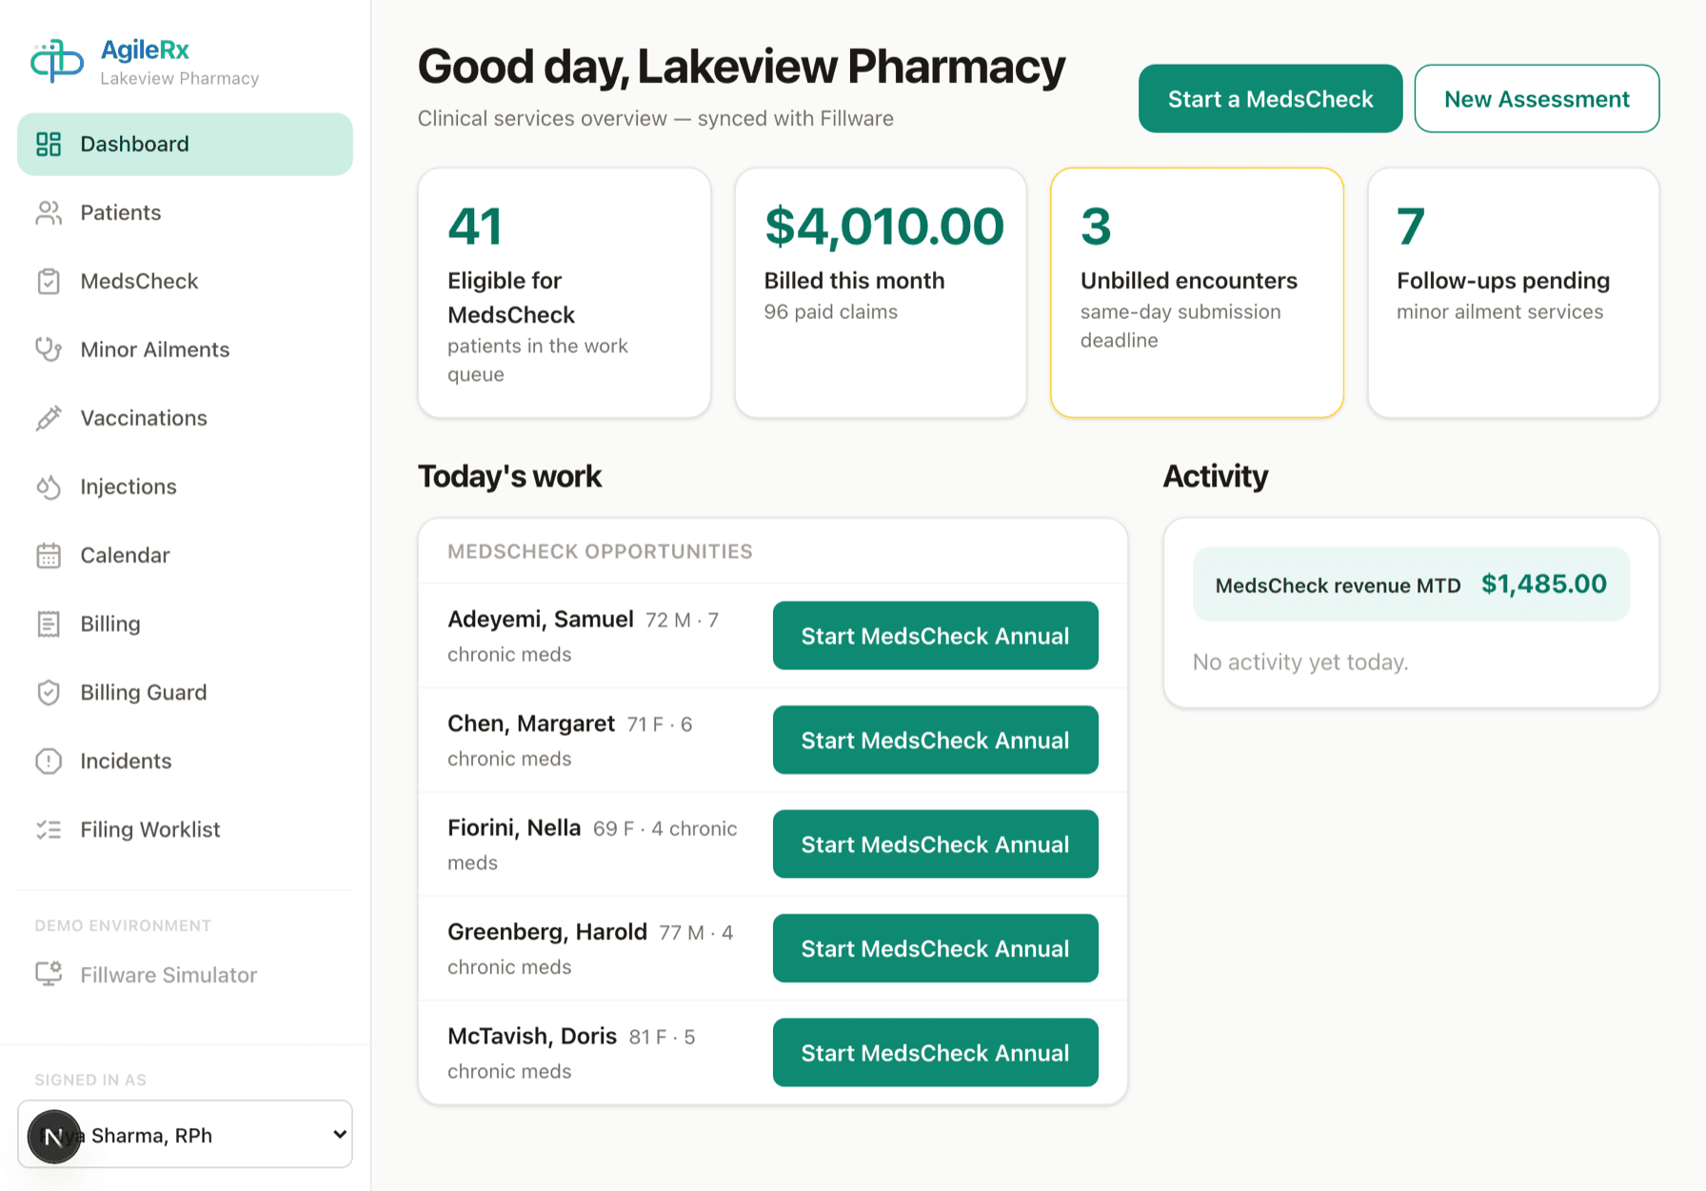The image size is (1706, 1191).
Task: Open the Incidents section
Action: [x=185, y=761]
